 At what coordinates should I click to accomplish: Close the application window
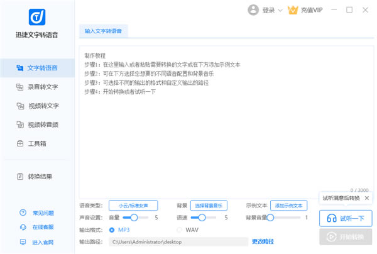click(365, 10)
